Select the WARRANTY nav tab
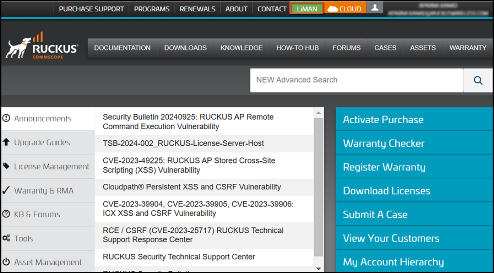Screen dimensions: 494x273 468,48
